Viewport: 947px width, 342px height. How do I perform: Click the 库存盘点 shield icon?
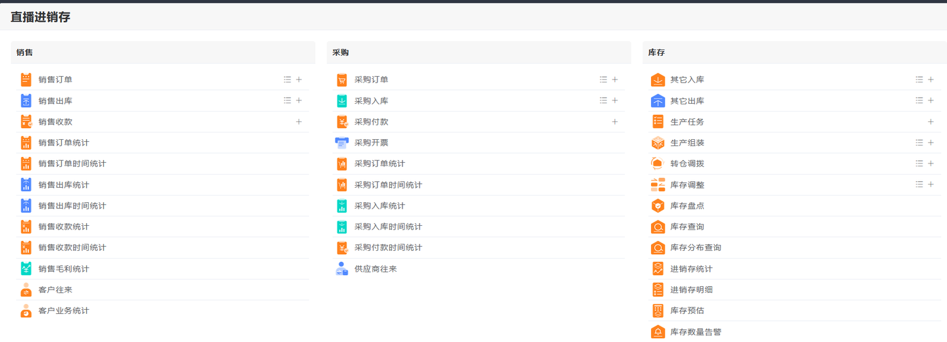click(658, 206)
